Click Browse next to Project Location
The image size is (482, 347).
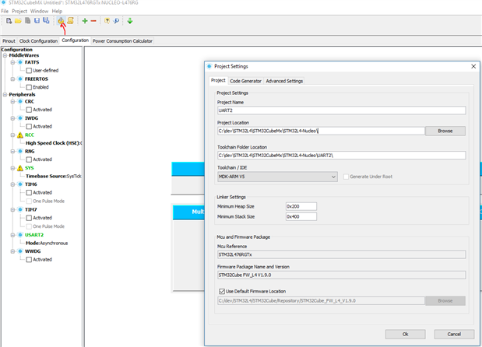(445, 131)
